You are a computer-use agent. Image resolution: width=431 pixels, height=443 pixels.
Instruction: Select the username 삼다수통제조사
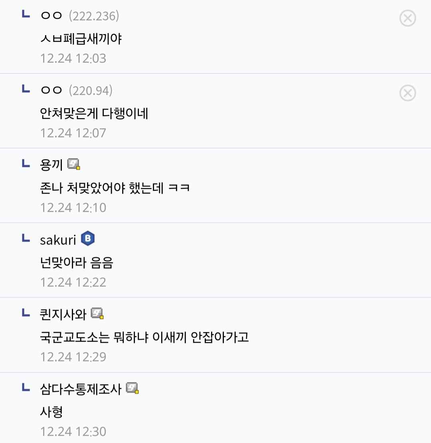[x=80, y=389]
